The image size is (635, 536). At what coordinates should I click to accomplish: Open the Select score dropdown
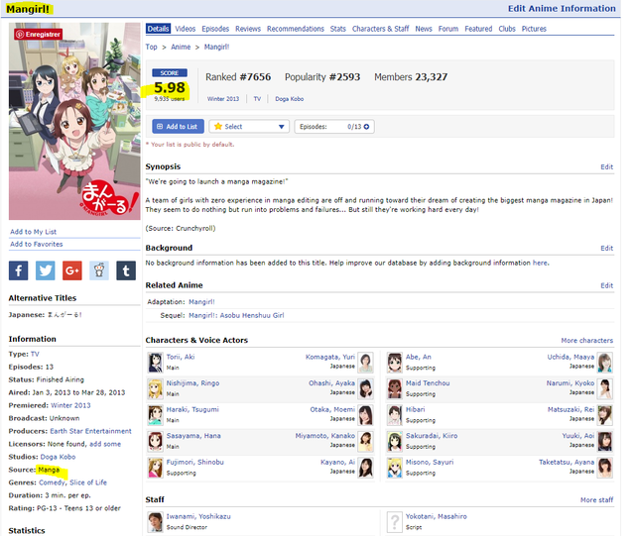coord(249,127)
